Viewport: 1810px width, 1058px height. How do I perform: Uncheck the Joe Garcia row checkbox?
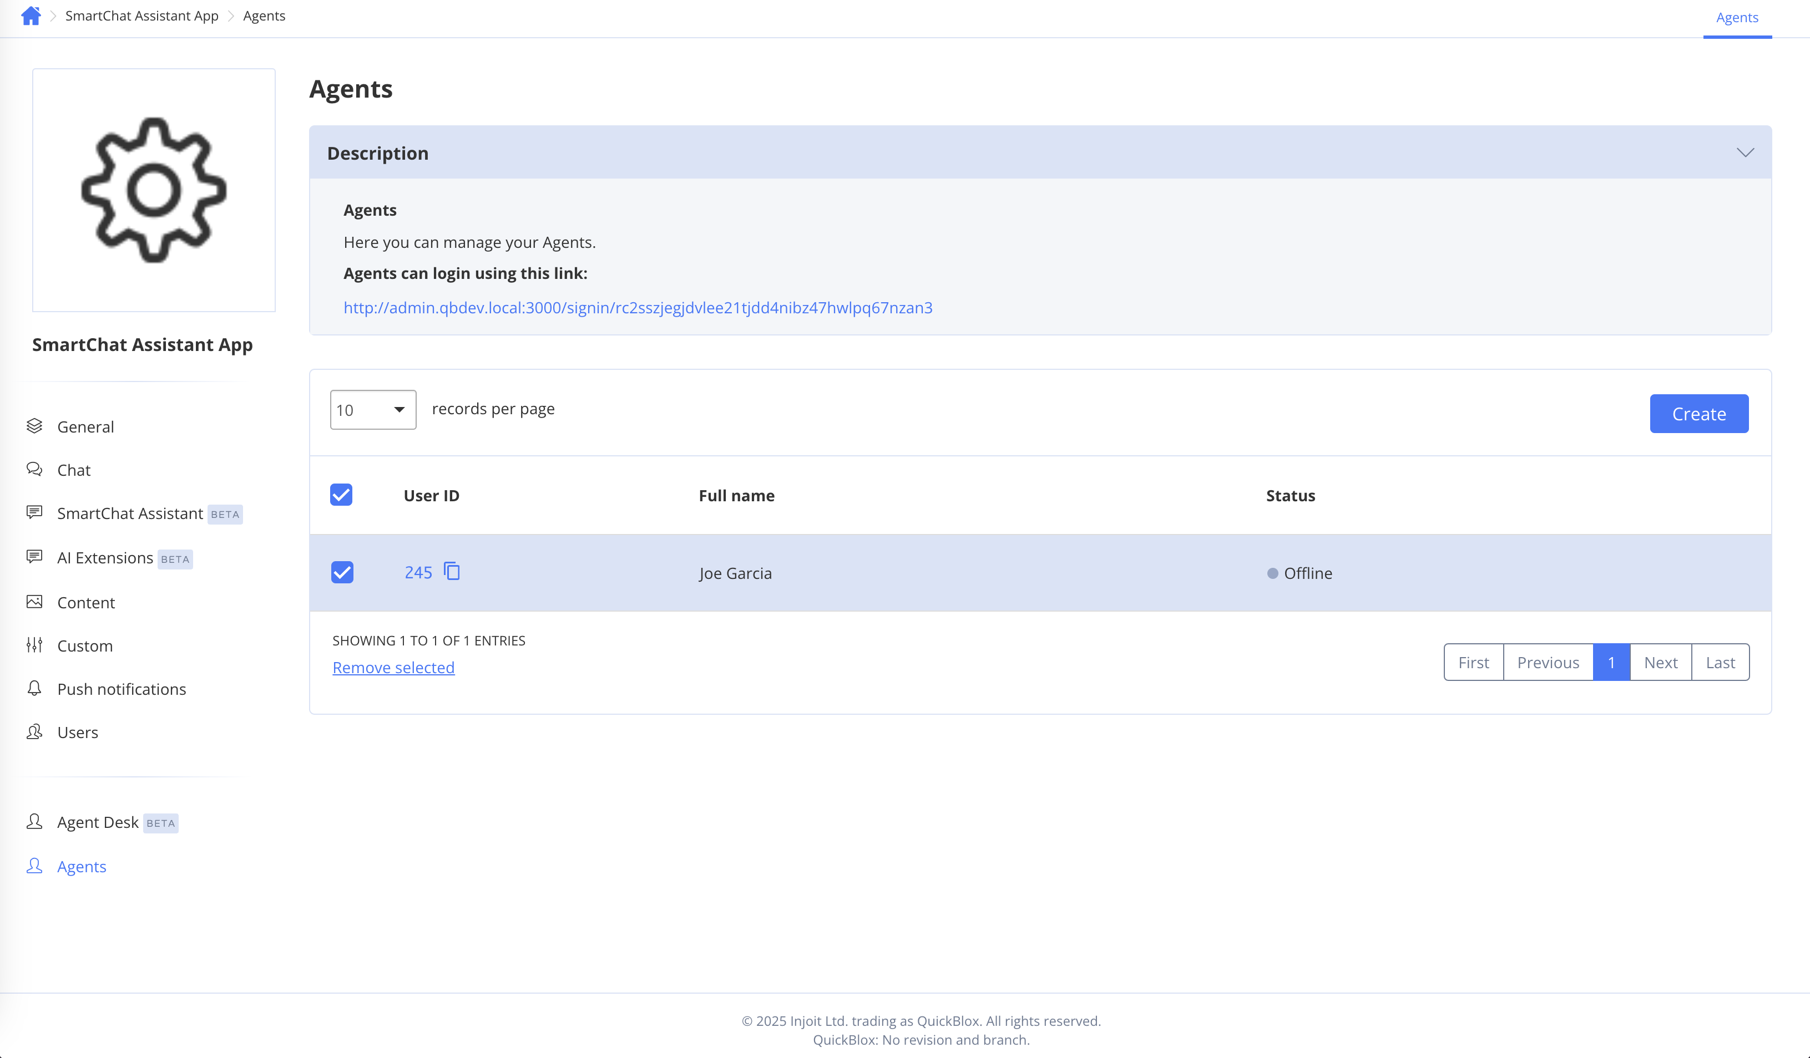[x=342, y=572]
